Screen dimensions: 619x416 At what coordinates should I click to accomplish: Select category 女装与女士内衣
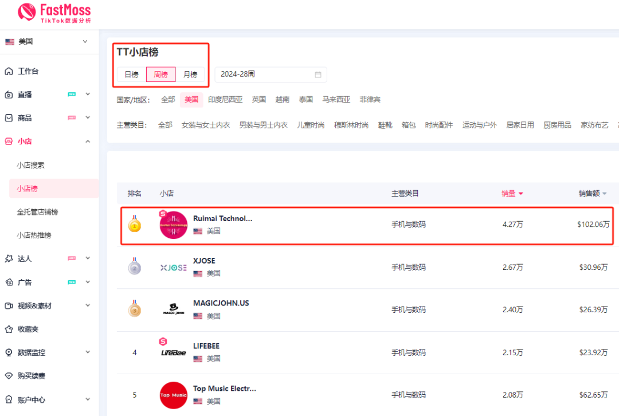[x=206, y=125]
